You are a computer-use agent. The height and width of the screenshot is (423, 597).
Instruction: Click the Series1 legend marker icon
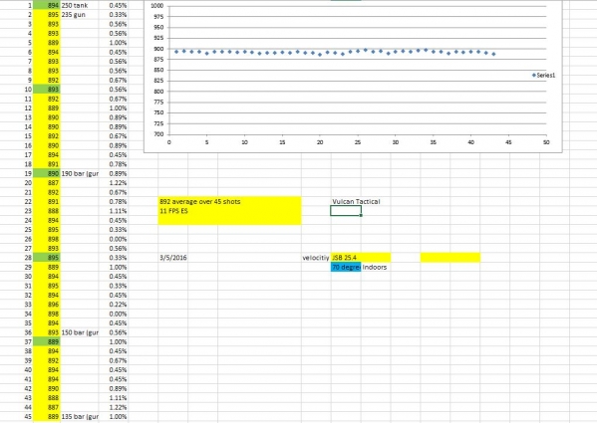click(x=534, y=76)
